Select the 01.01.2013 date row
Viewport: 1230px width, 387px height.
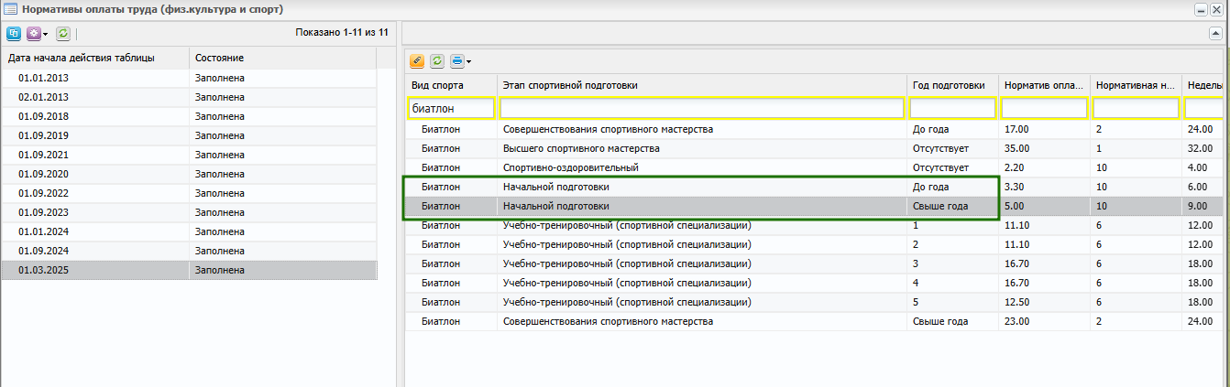189,78
